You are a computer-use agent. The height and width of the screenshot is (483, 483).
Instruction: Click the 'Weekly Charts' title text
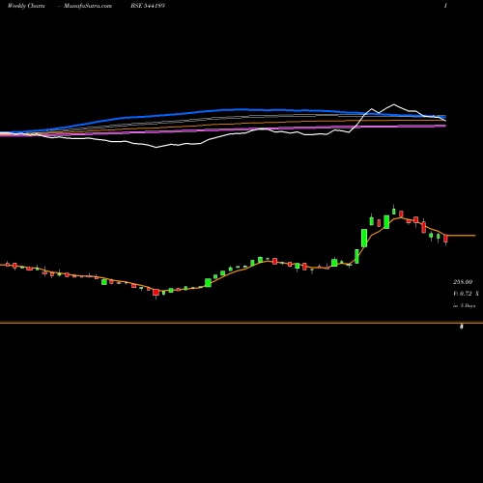(x=26, y=6)
